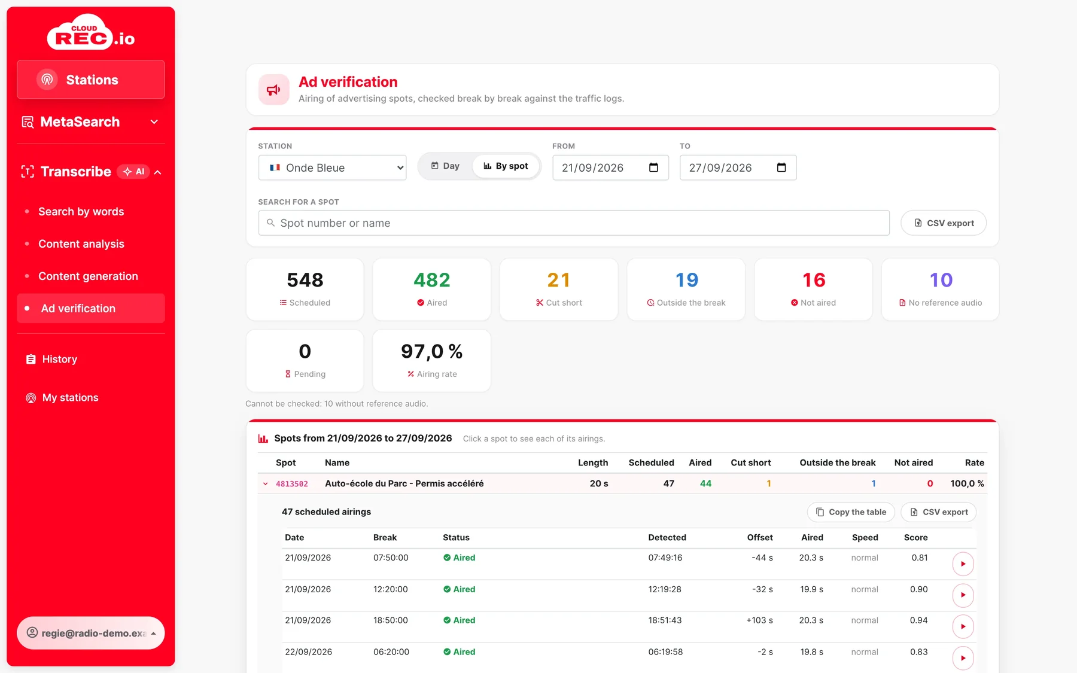Open MetaSearch menu item

coord(91,122)
